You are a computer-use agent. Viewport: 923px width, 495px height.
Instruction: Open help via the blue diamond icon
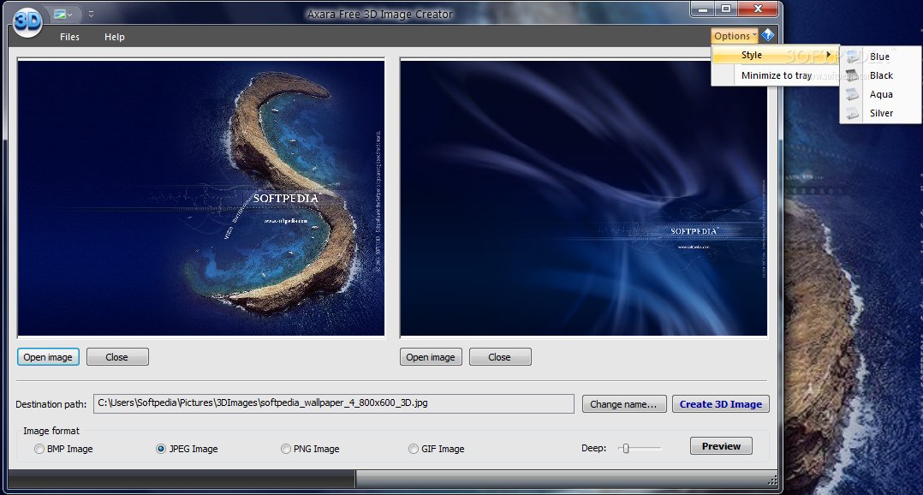tap(768, 35)
